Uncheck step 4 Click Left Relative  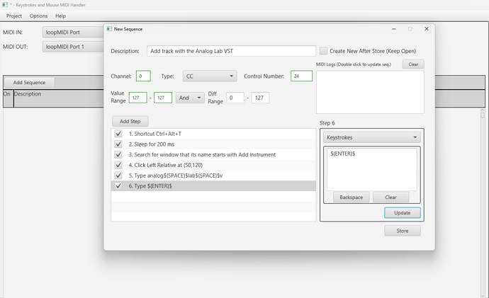118,165
